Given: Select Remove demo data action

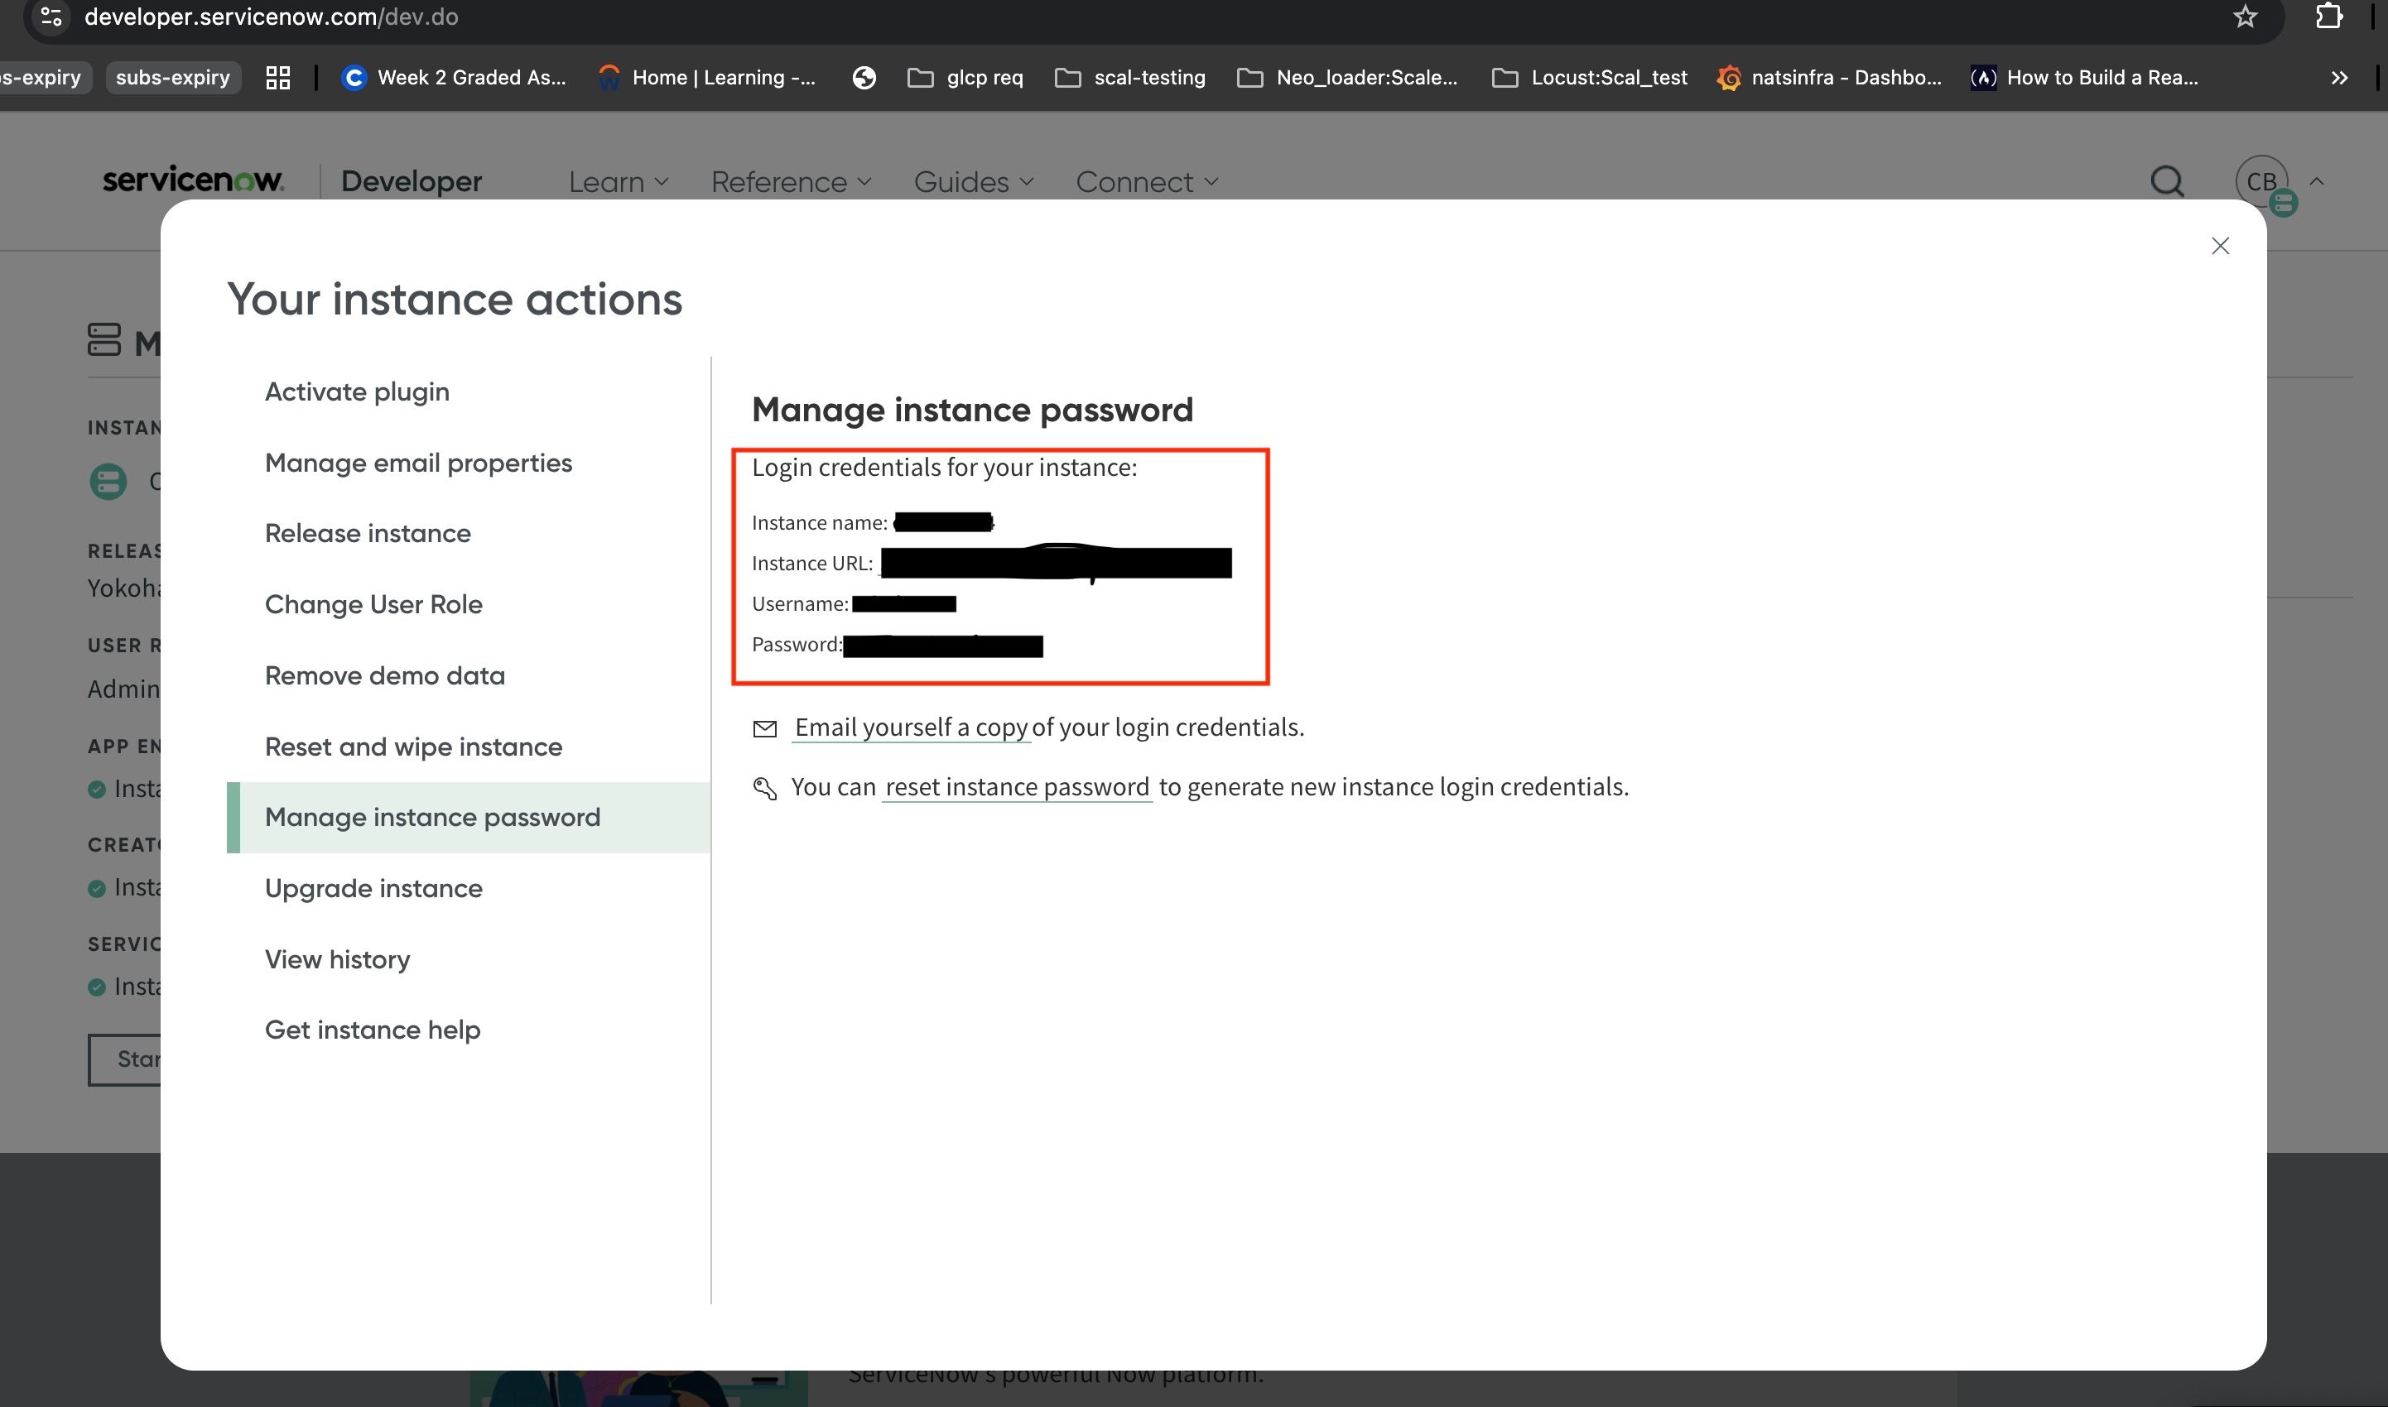Looking at the screenshot, I should pyautogui.click(x=384, y=675).
